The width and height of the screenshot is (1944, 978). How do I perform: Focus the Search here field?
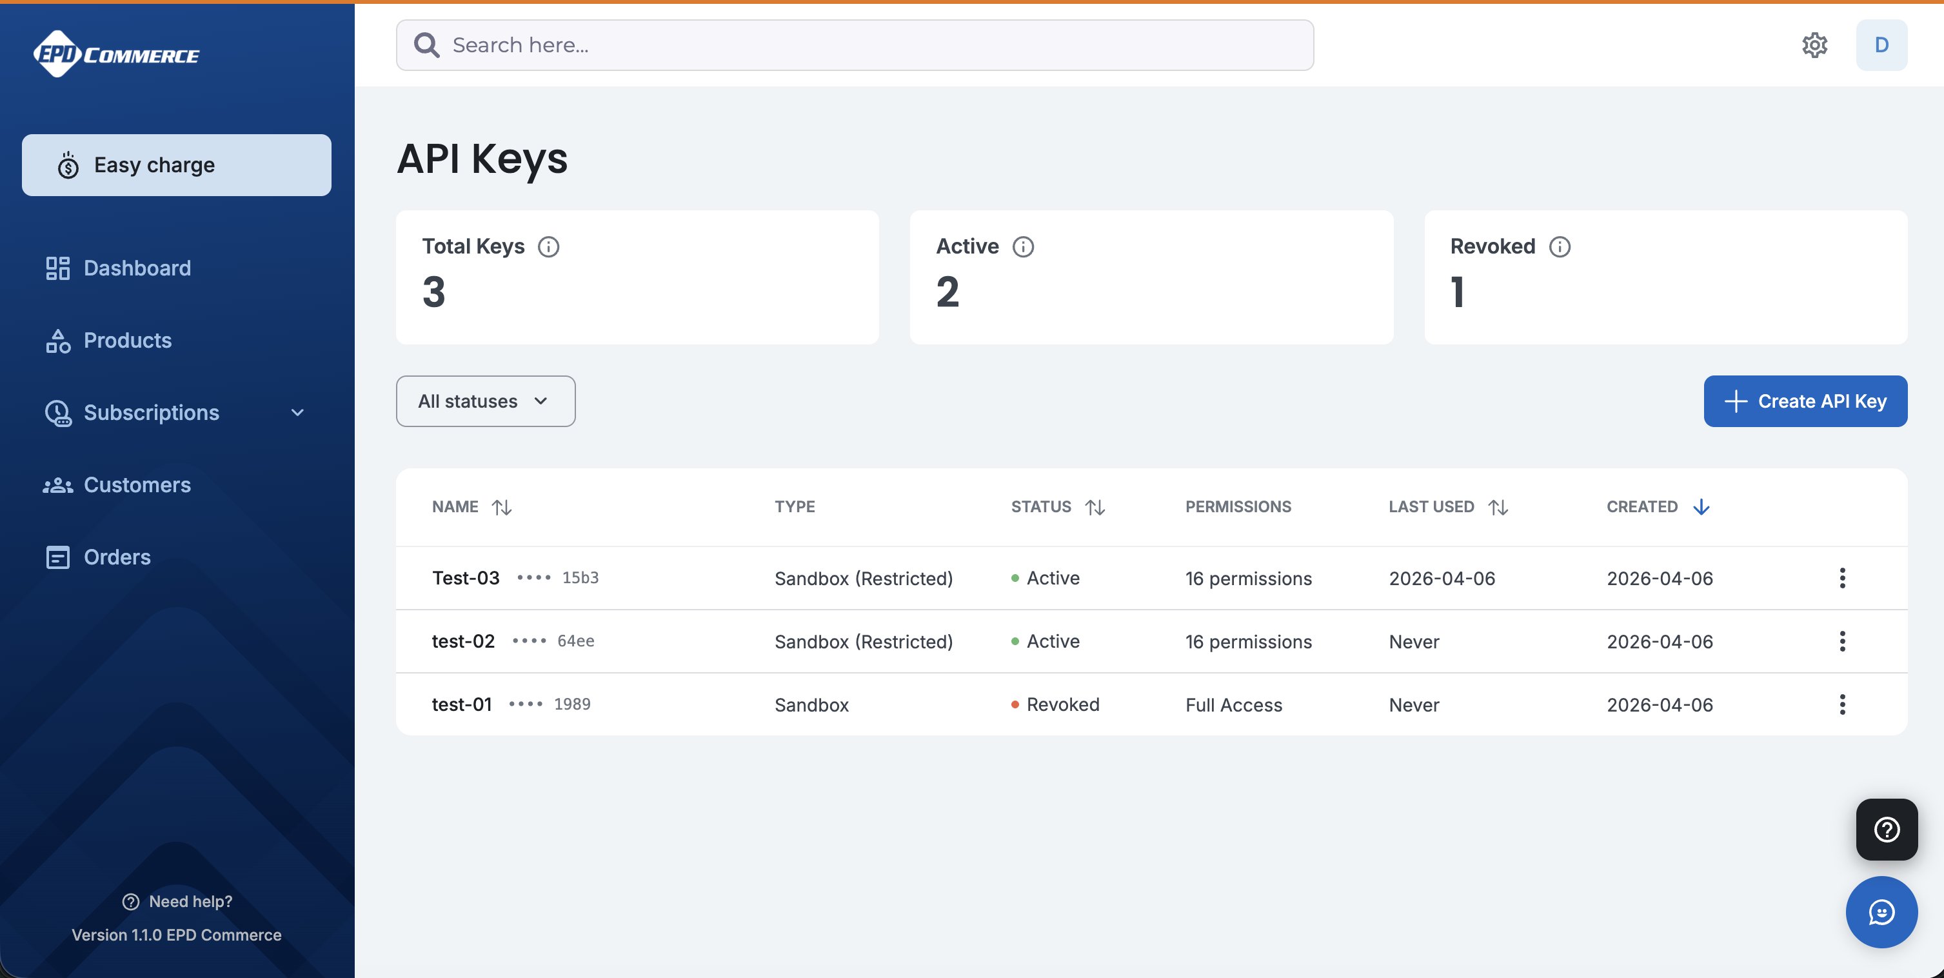tap(854, 45)
